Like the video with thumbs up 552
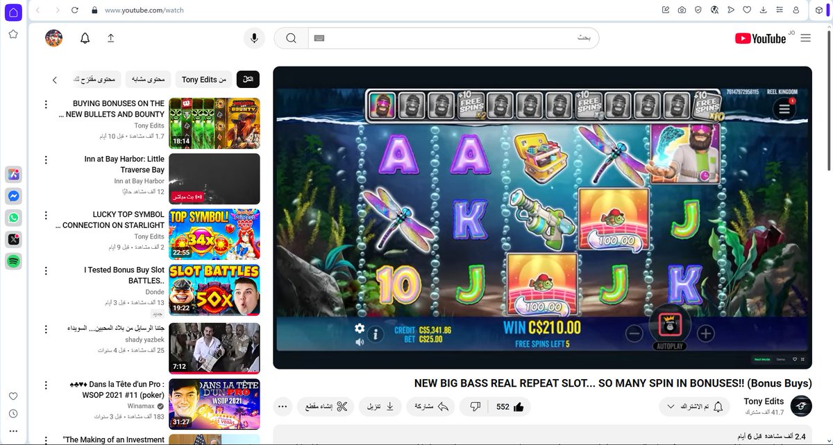The image size is (833, 445). 510,407
